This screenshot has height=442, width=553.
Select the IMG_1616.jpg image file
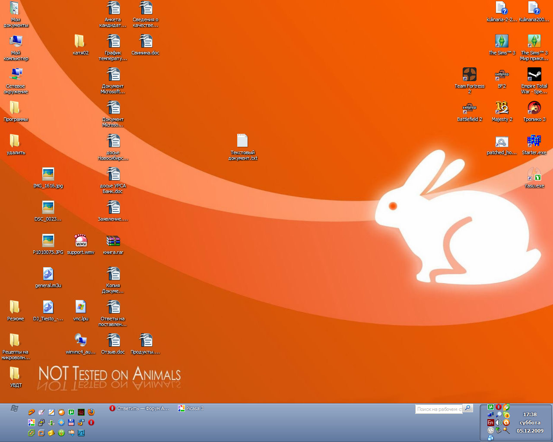point(48,177)
